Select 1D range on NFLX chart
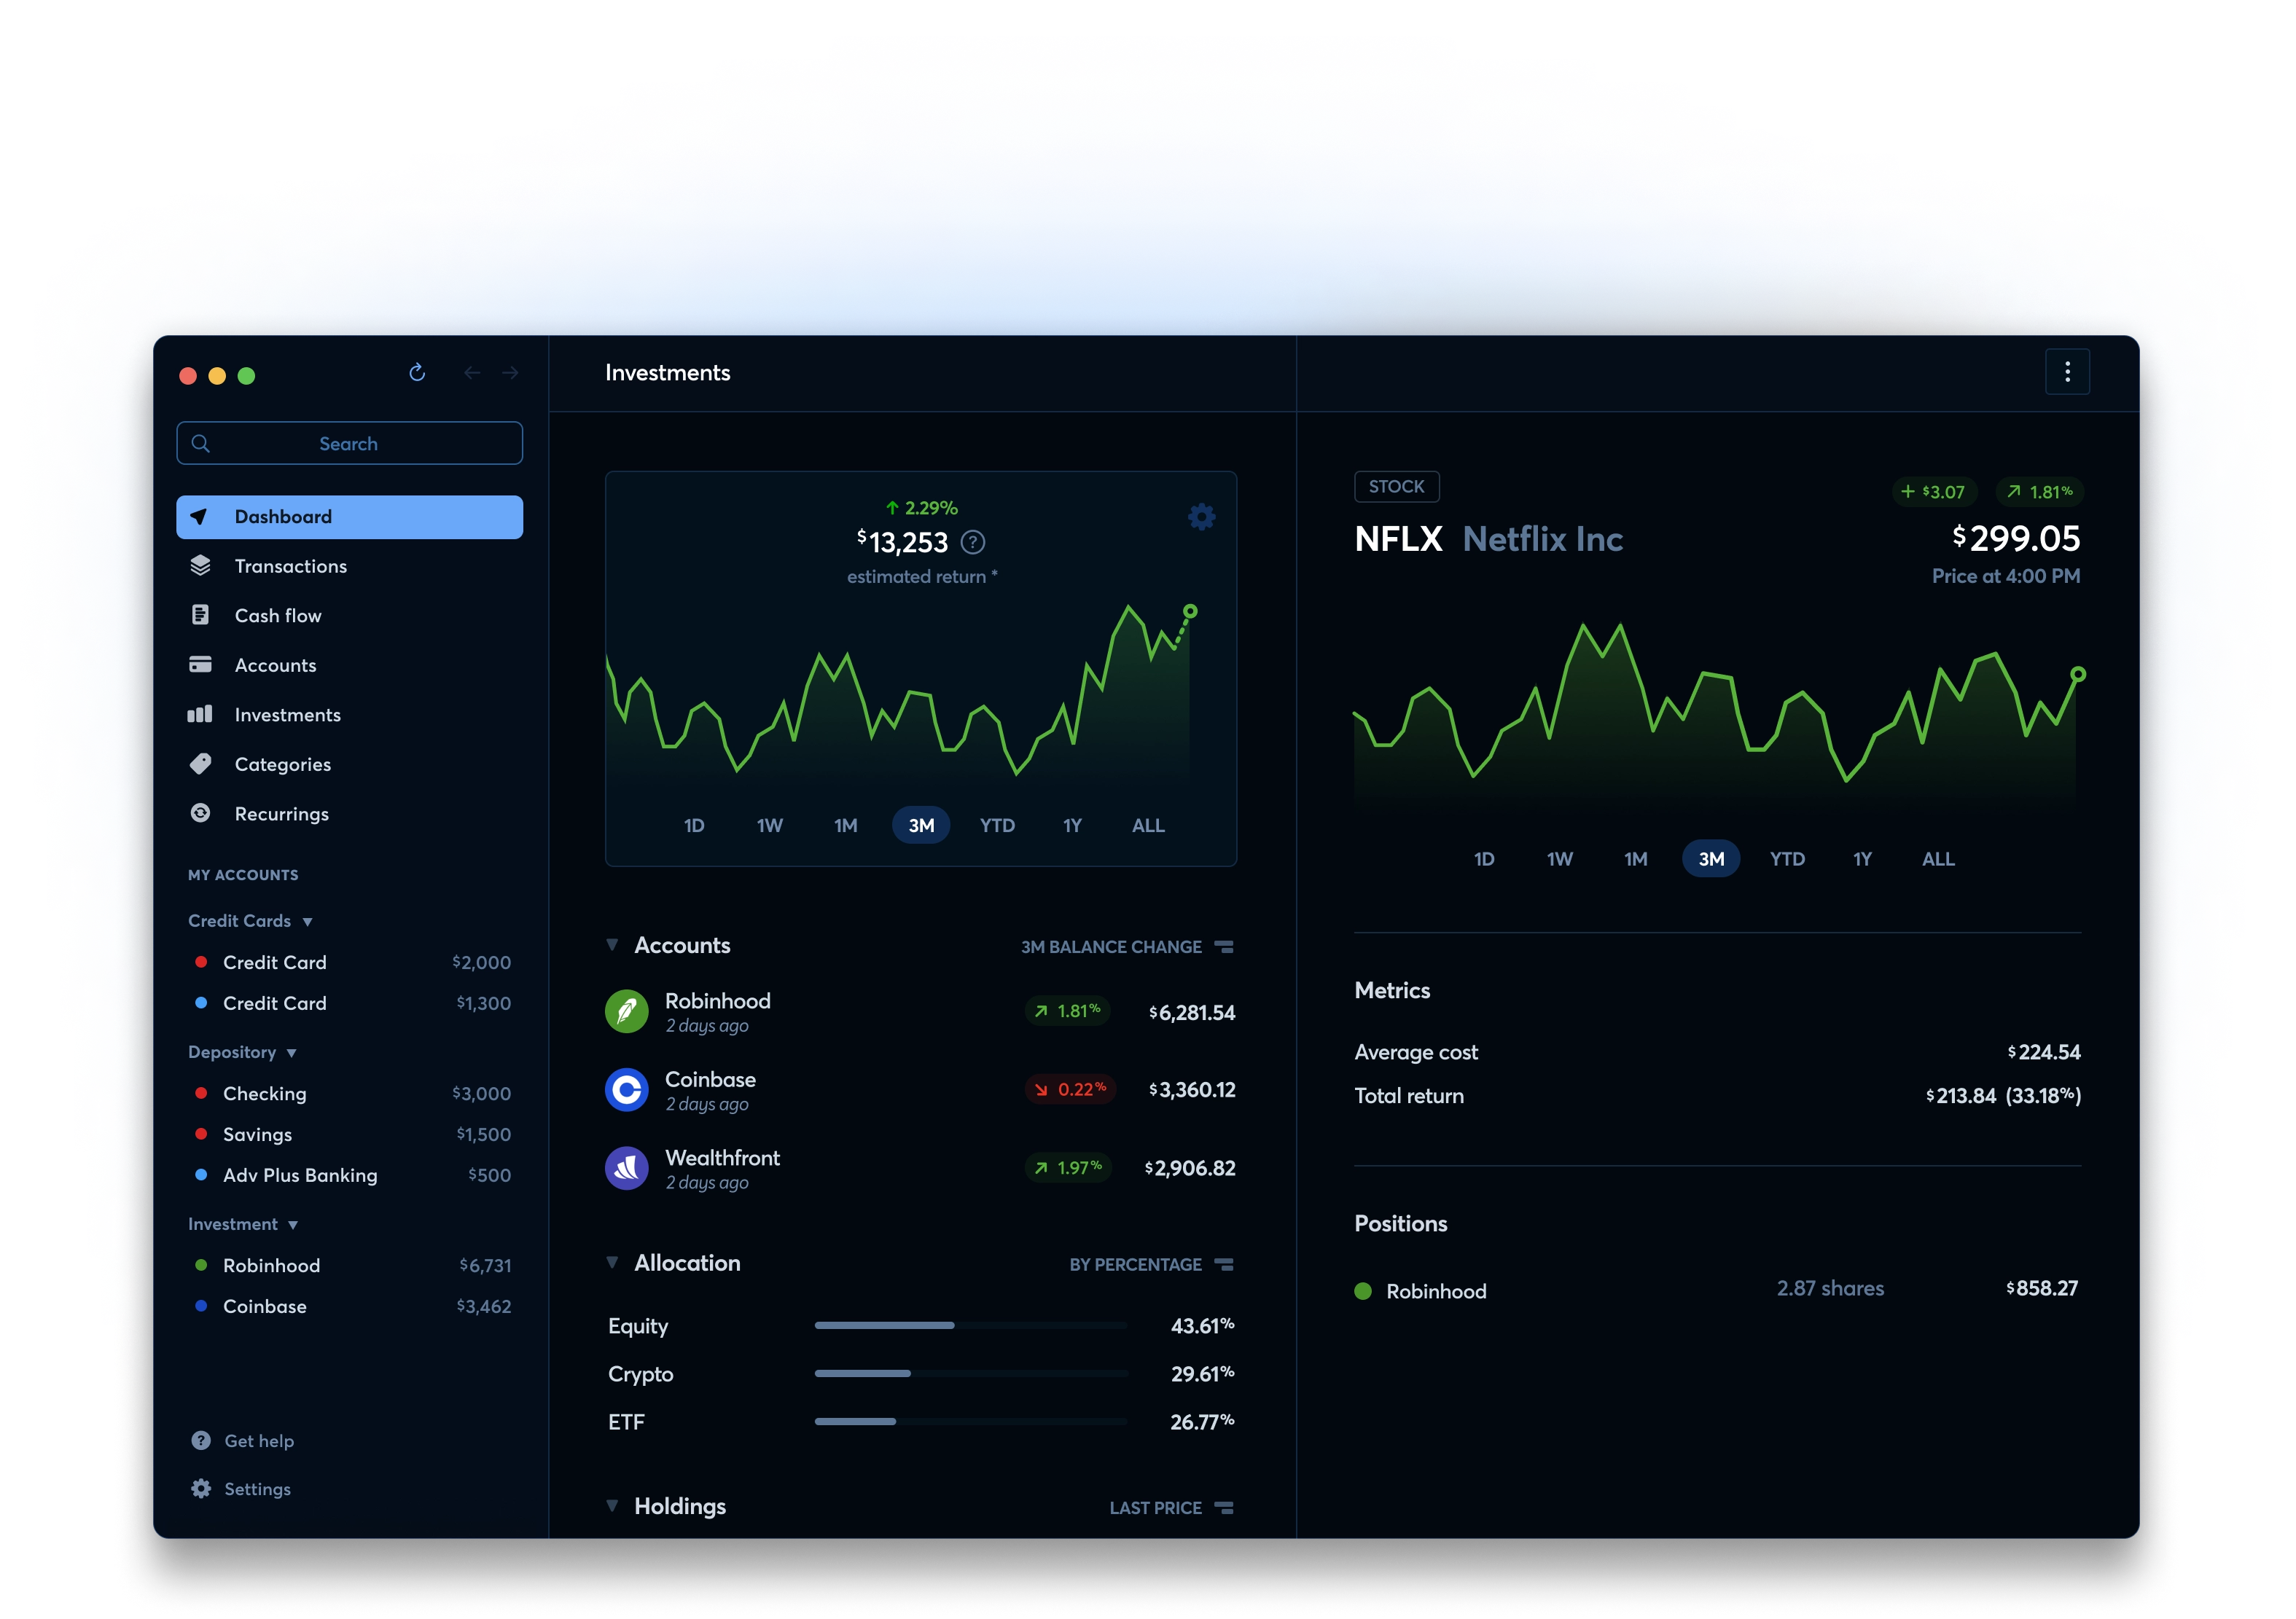 click(1484, 858)
